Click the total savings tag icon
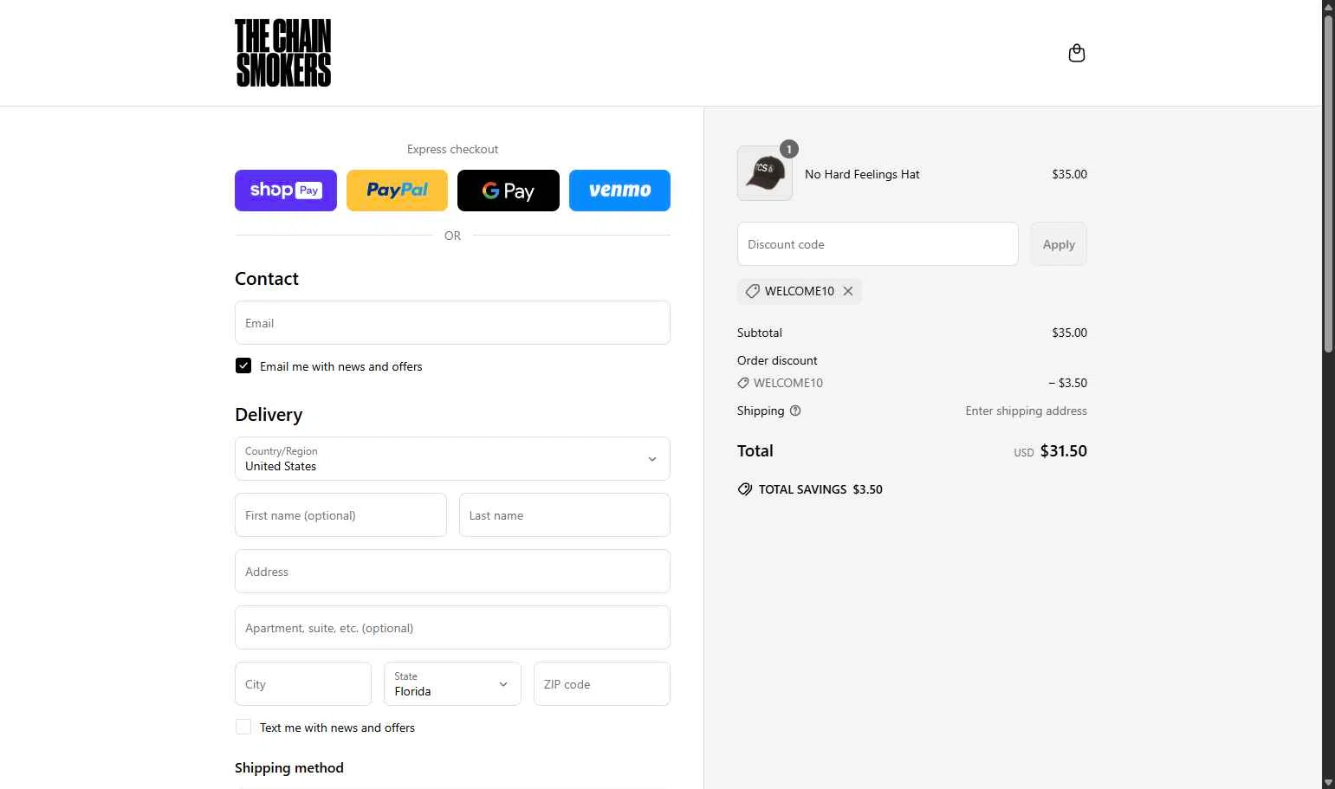Viewport: 1335px width, 789px height. 744,489
